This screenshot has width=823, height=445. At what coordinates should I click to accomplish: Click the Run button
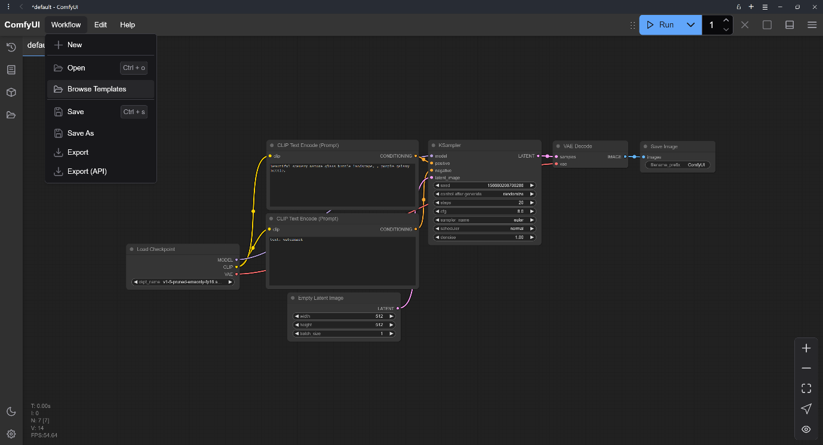click(x=661, y=25)
